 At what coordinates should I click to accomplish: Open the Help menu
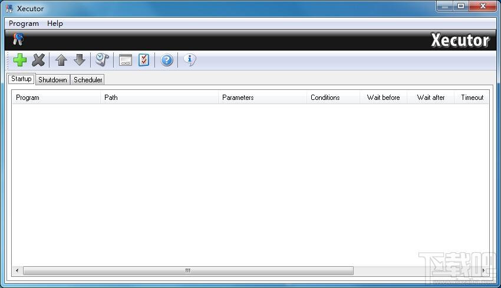[x=55, y=24]
